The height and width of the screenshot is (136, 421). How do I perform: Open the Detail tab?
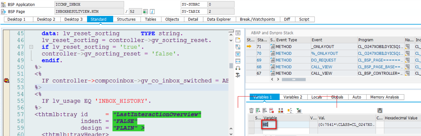[193, 19]
